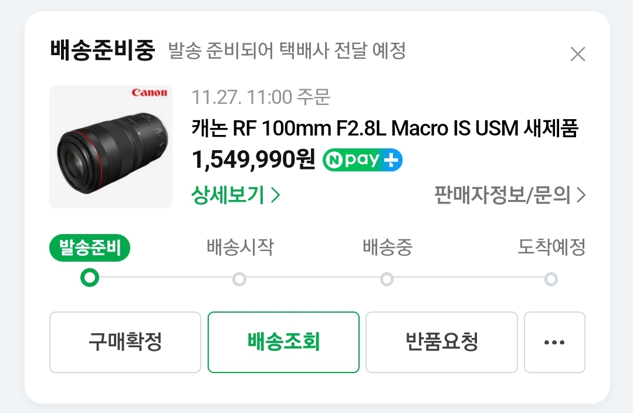The image size is (633, 413).
Task: Request a return via 반품요청
Action: click(x=441, y=342)
